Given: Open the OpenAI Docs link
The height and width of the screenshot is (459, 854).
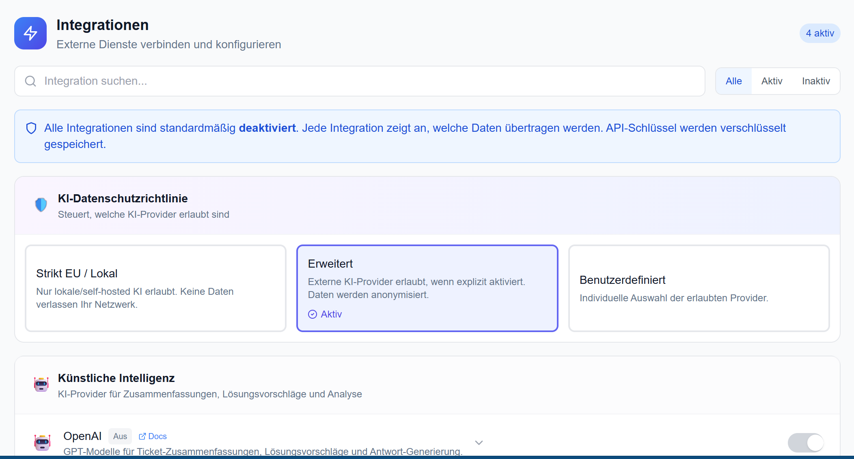Looking at the screenshot, I should 157,436.
